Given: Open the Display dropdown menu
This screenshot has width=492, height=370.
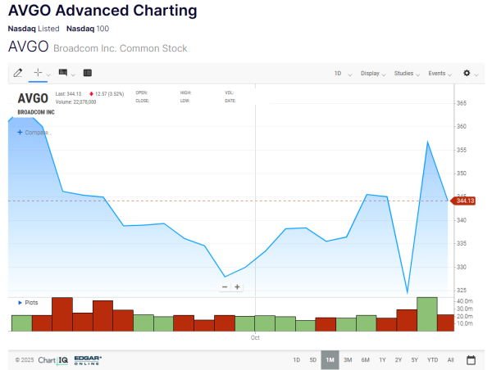Looking at the screenshot, I should 374,74.
